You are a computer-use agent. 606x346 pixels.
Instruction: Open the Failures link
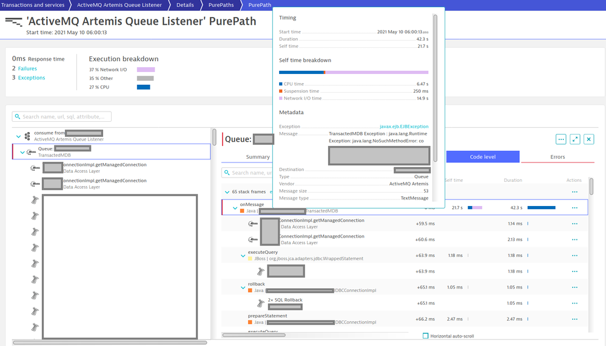click(27, 69)
